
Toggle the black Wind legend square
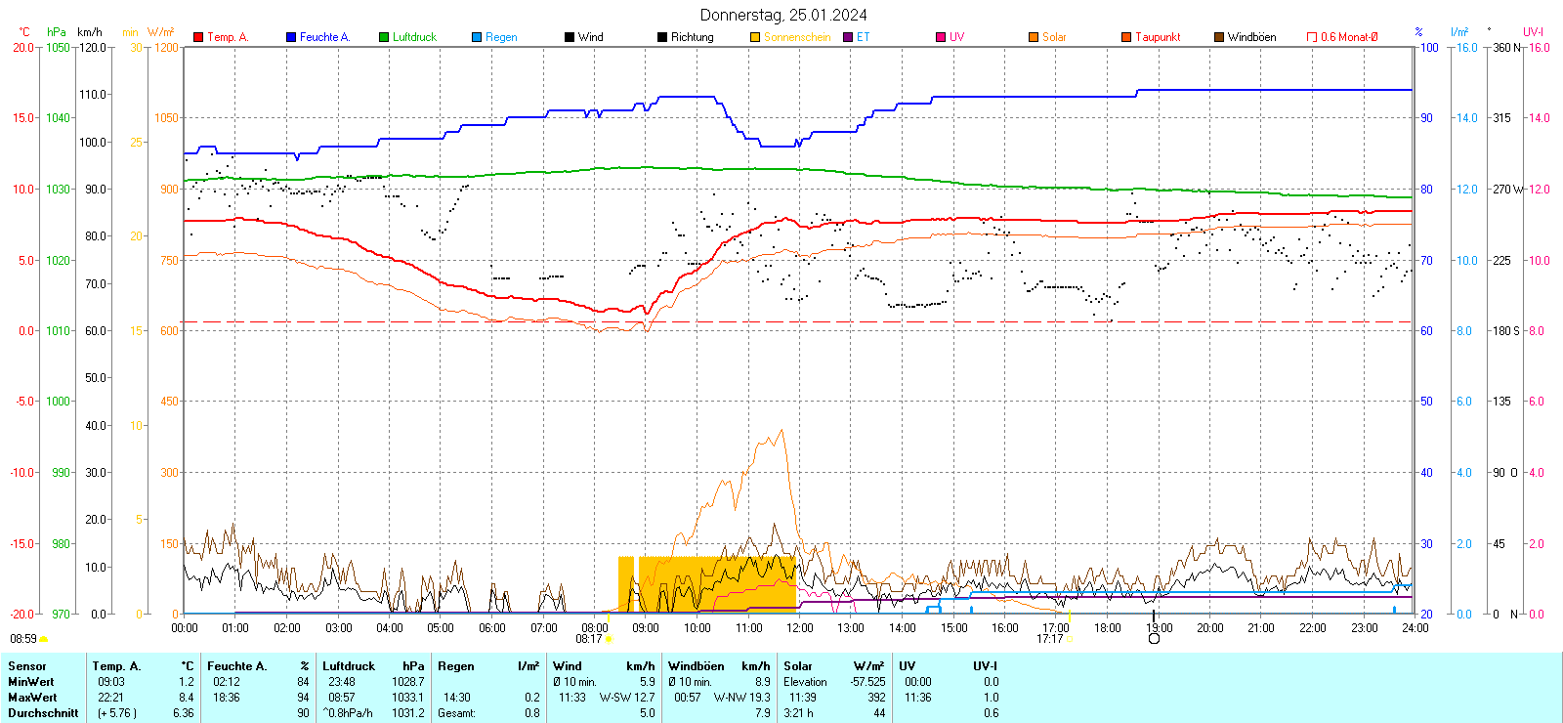click(570, 37)
